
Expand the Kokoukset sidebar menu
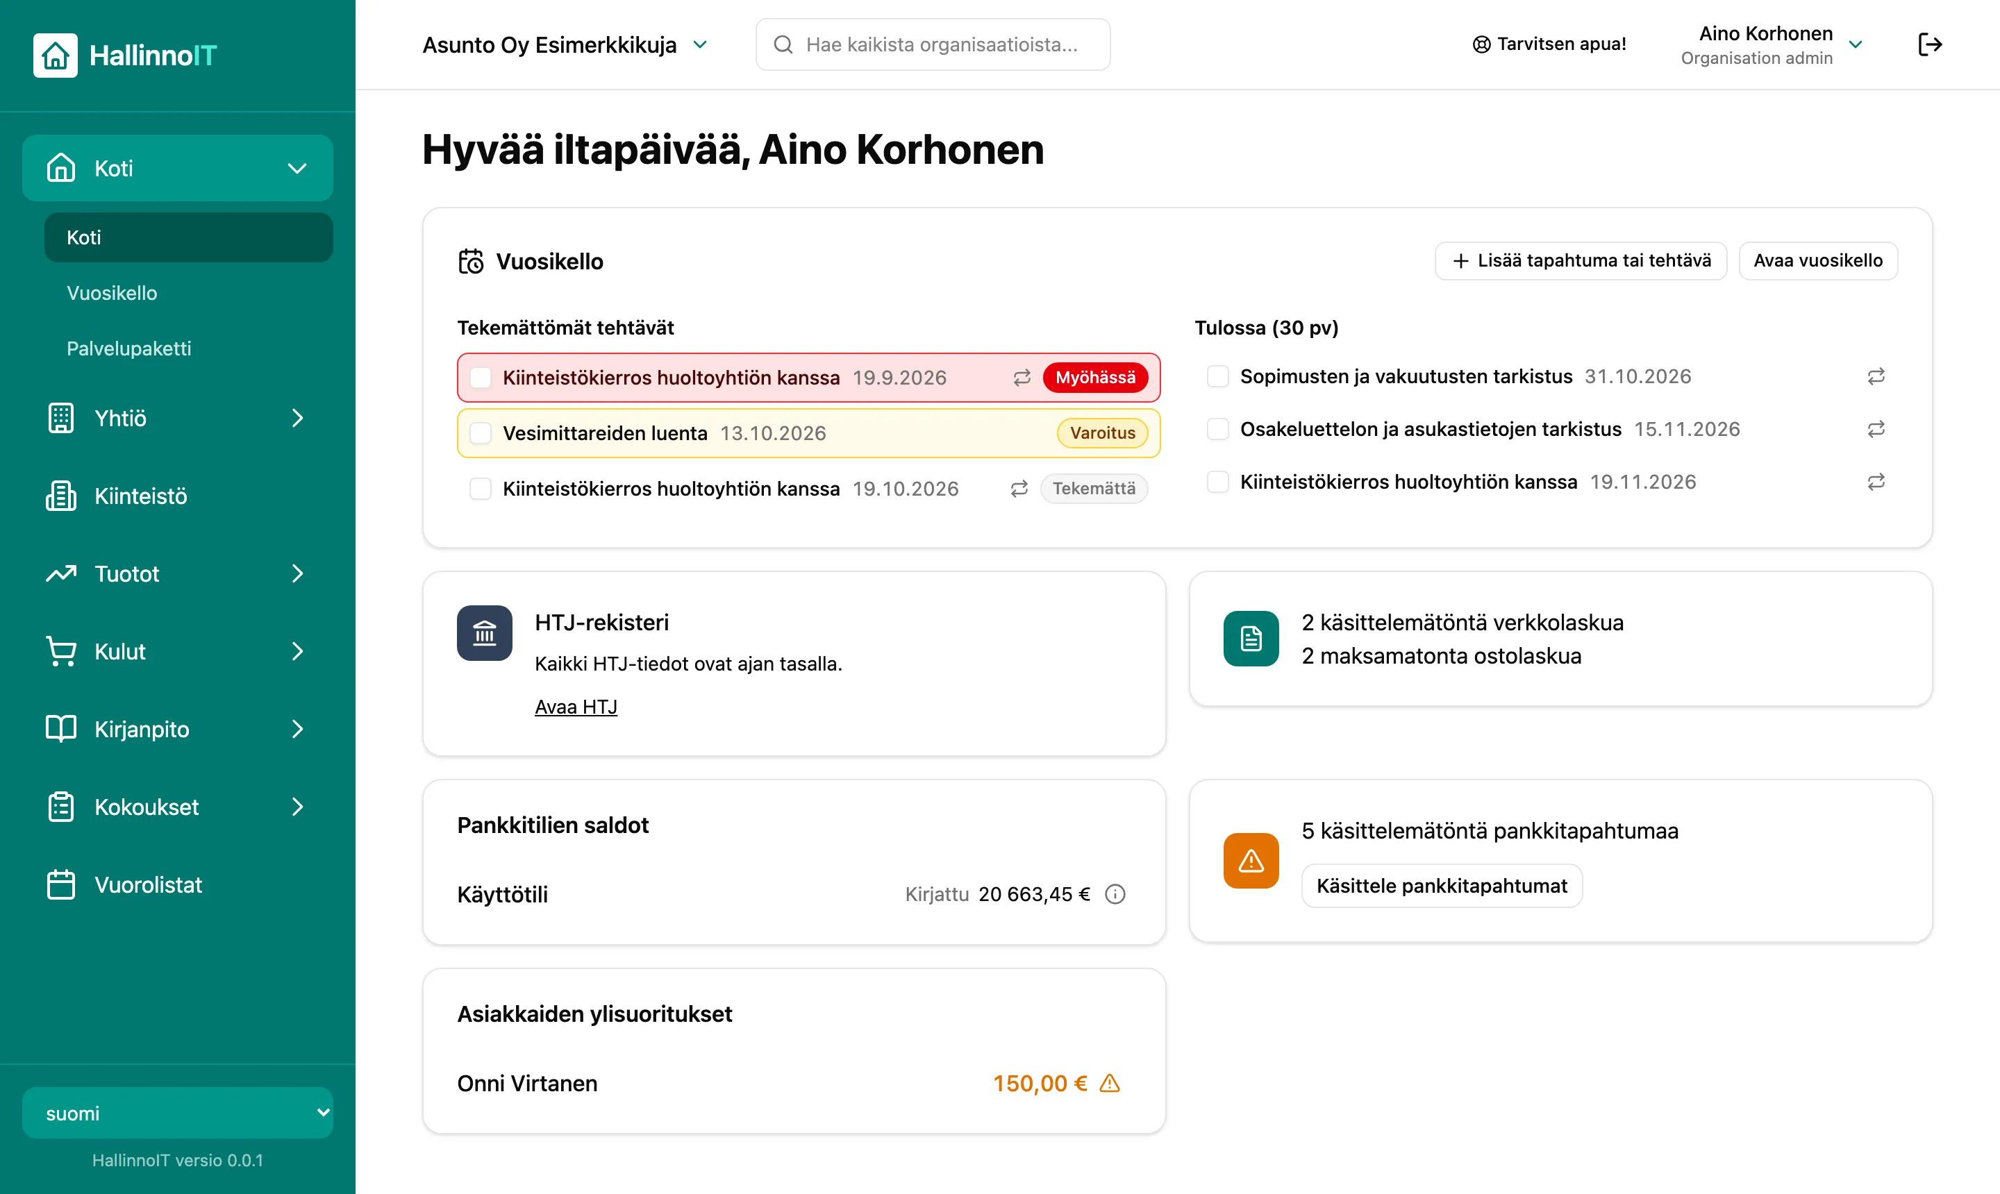(178, 806)
